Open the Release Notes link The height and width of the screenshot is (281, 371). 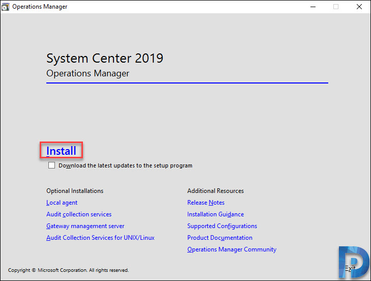[206, 203]
